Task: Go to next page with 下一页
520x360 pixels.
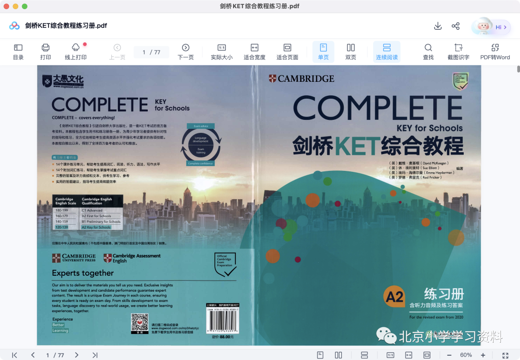Action: click(x=186, y=52)
